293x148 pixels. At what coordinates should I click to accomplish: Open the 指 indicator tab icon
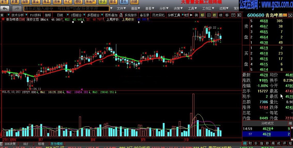coord(261,143)
